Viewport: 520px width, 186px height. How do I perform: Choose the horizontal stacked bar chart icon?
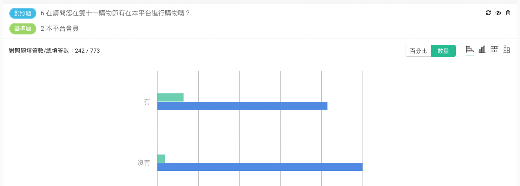(494, 50)
